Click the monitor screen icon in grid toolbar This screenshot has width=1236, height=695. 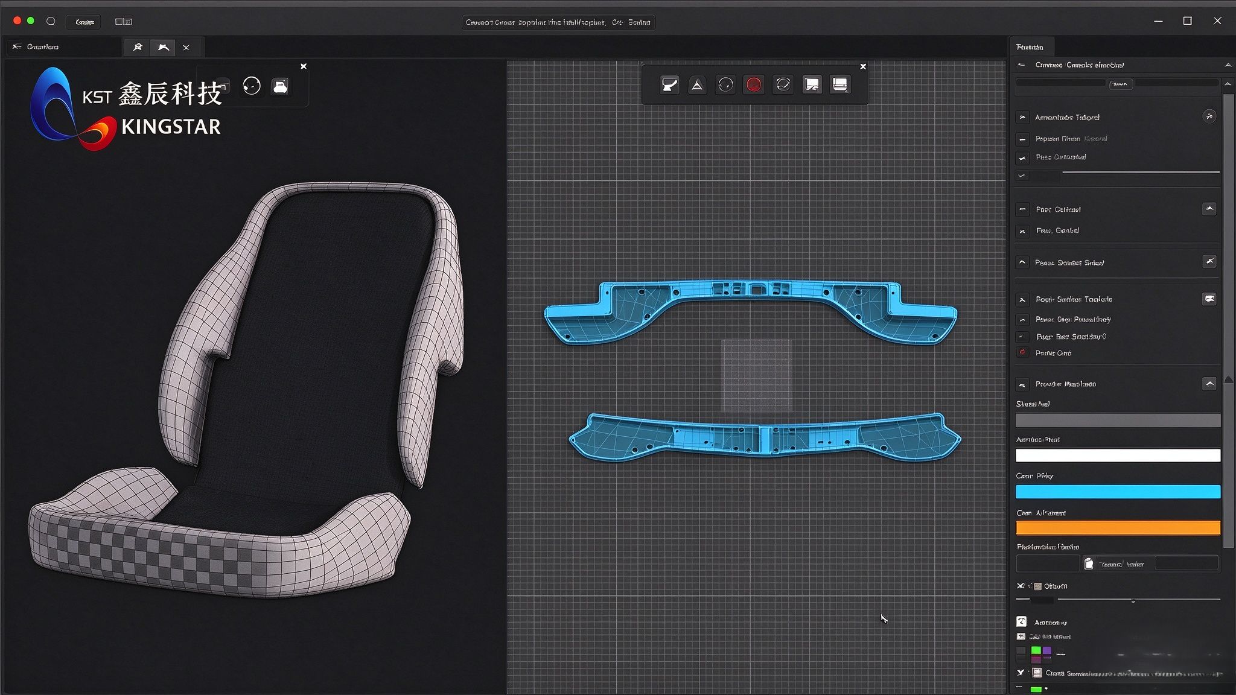(840, 85)
